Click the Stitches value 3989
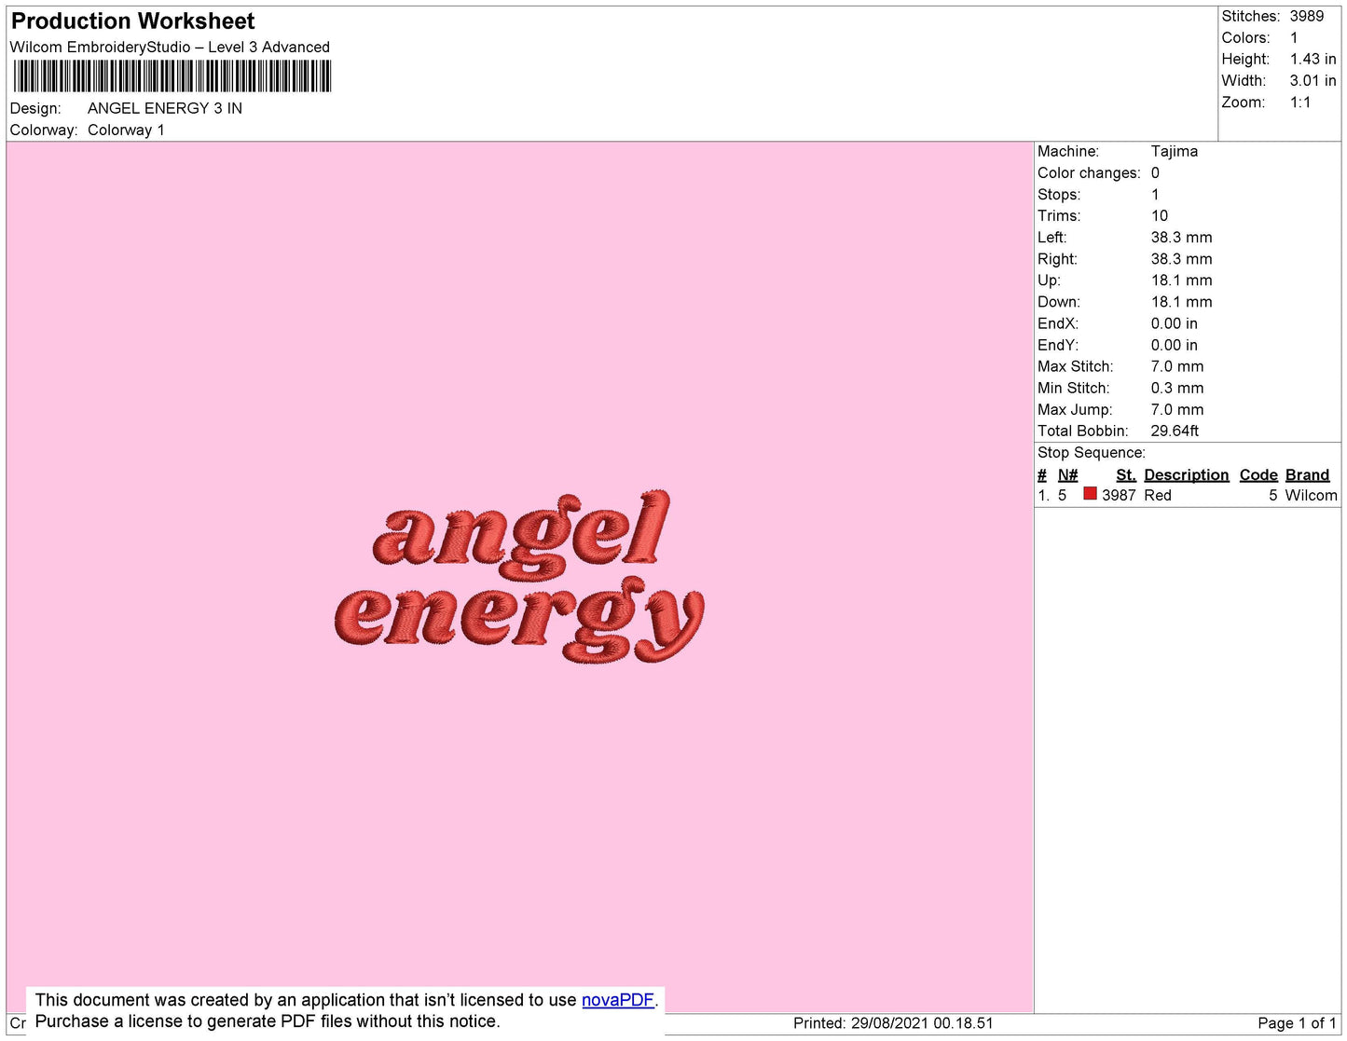Screen dimensions: 1347x1041 (1307, 17)
